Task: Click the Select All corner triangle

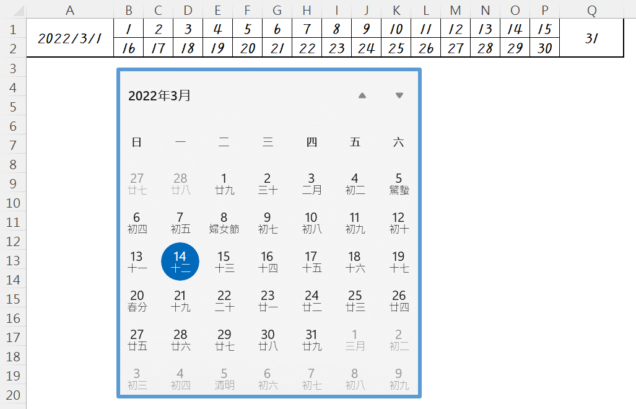Action: click(18, 11)
